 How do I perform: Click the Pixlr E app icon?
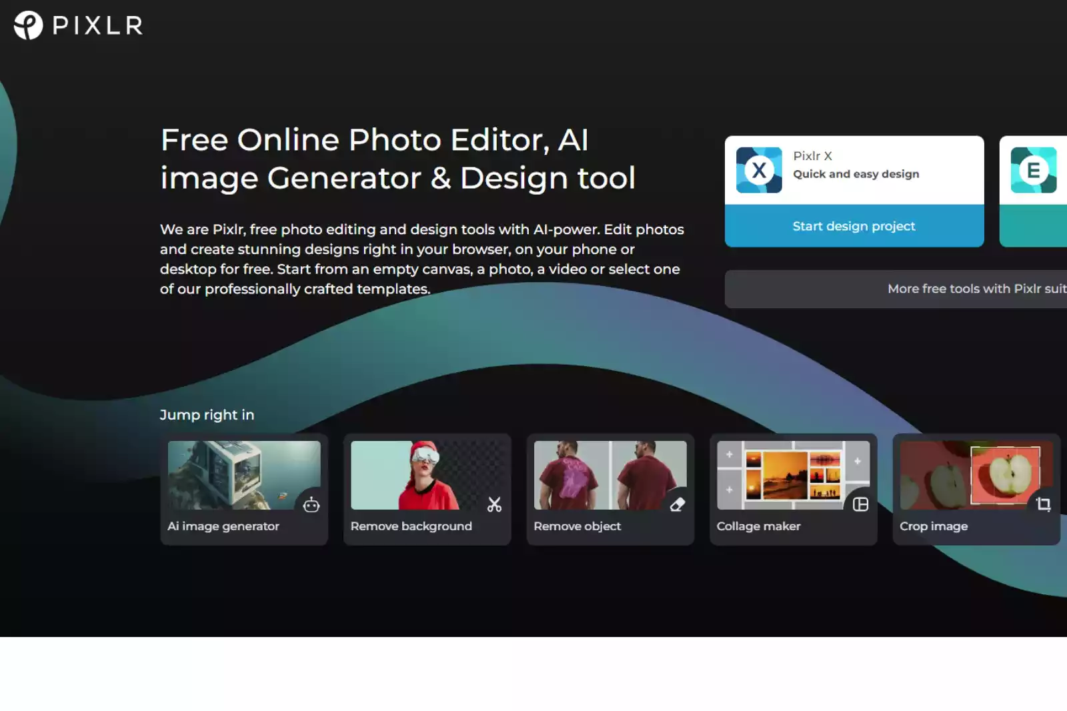click(1034, 170)
